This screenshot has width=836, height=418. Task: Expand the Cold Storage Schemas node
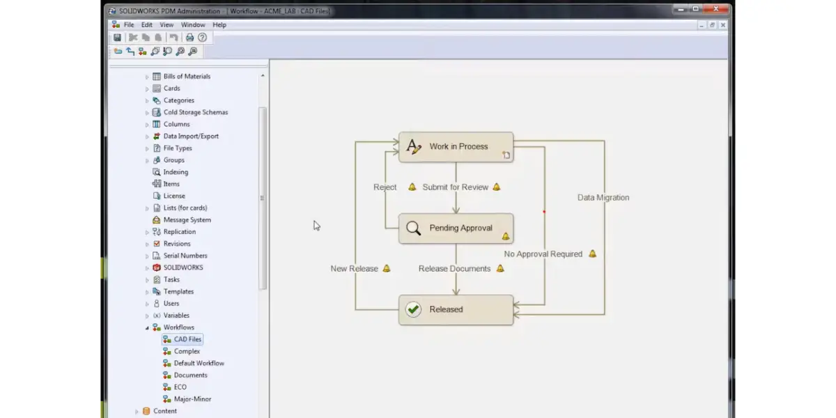pyautogui.click(x=147, y=112)
